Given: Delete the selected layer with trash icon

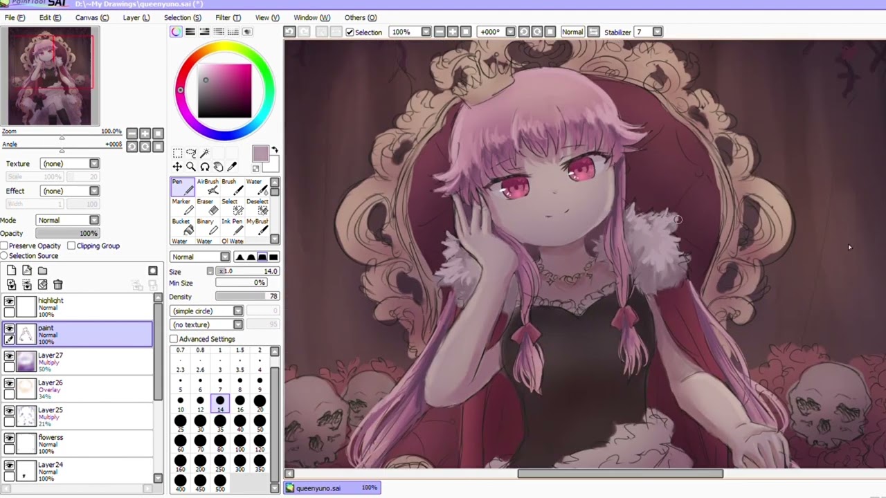Looking at the screenshot, I should pos(57,284).
